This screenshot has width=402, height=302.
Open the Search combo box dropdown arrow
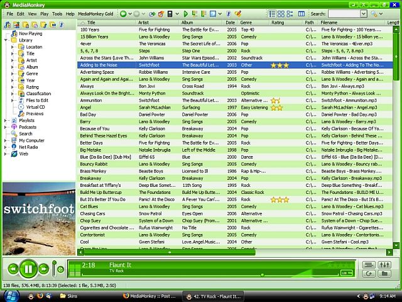click(363, 14)
